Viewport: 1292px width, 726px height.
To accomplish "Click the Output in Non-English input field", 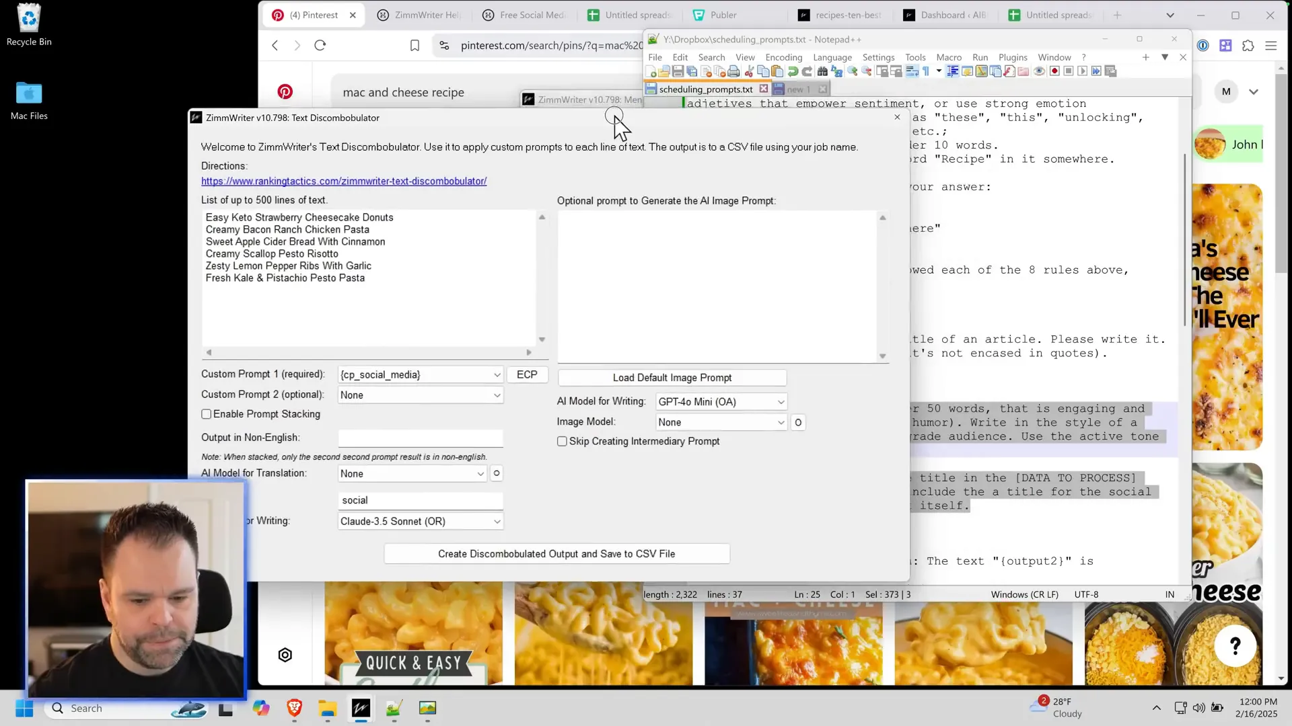I will coord(421,438).
